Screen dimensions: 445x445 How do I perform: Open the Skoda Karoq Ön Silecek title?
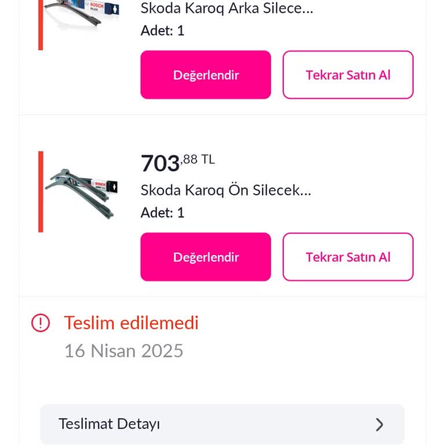(226, 190)
